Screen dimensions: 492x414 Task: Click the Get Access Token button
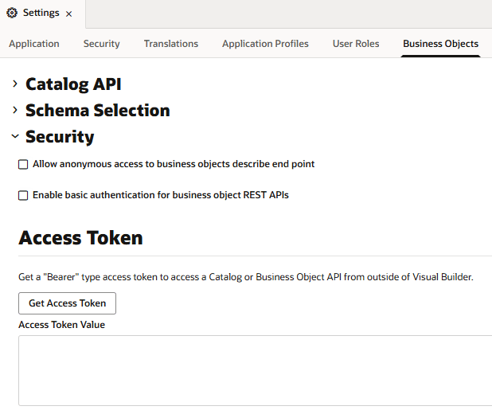68,303
